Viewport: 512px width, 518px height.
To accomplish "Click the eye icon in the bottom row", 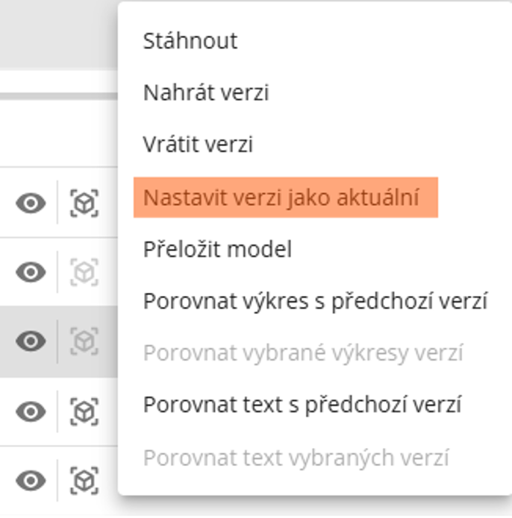I will click(31, 481).
